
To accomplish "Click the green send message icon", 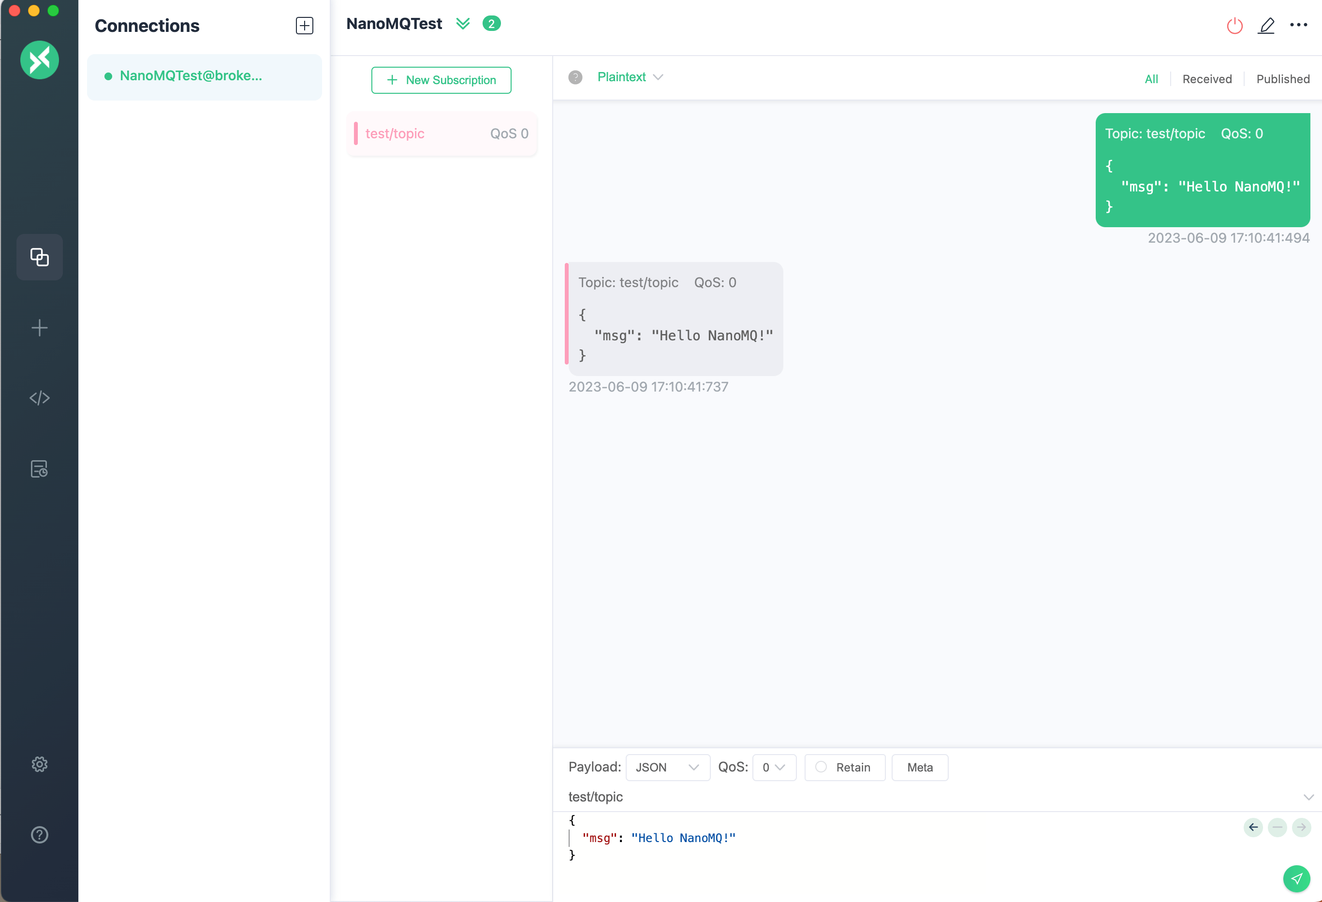I will pyautogui.click(x=1296, y=878).
